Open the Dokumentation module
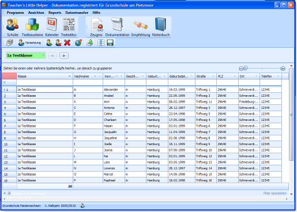 (117, 27)
